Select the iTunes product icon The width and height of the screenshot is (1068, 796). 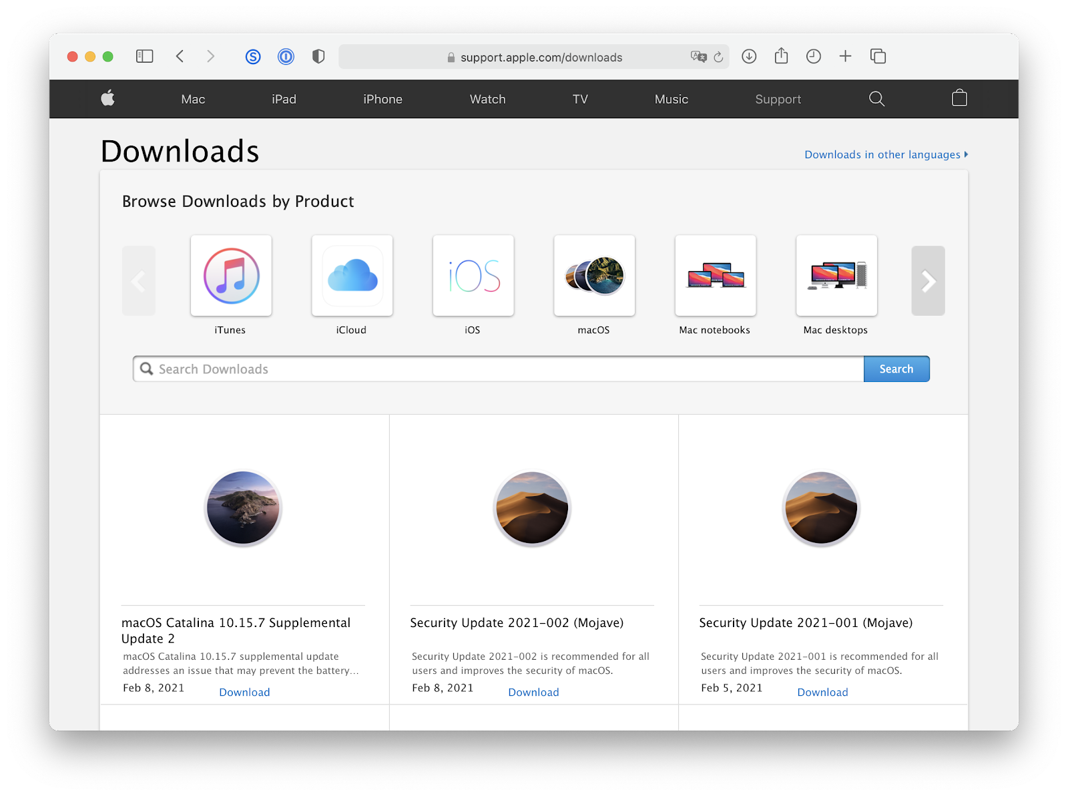coord(231,275)
